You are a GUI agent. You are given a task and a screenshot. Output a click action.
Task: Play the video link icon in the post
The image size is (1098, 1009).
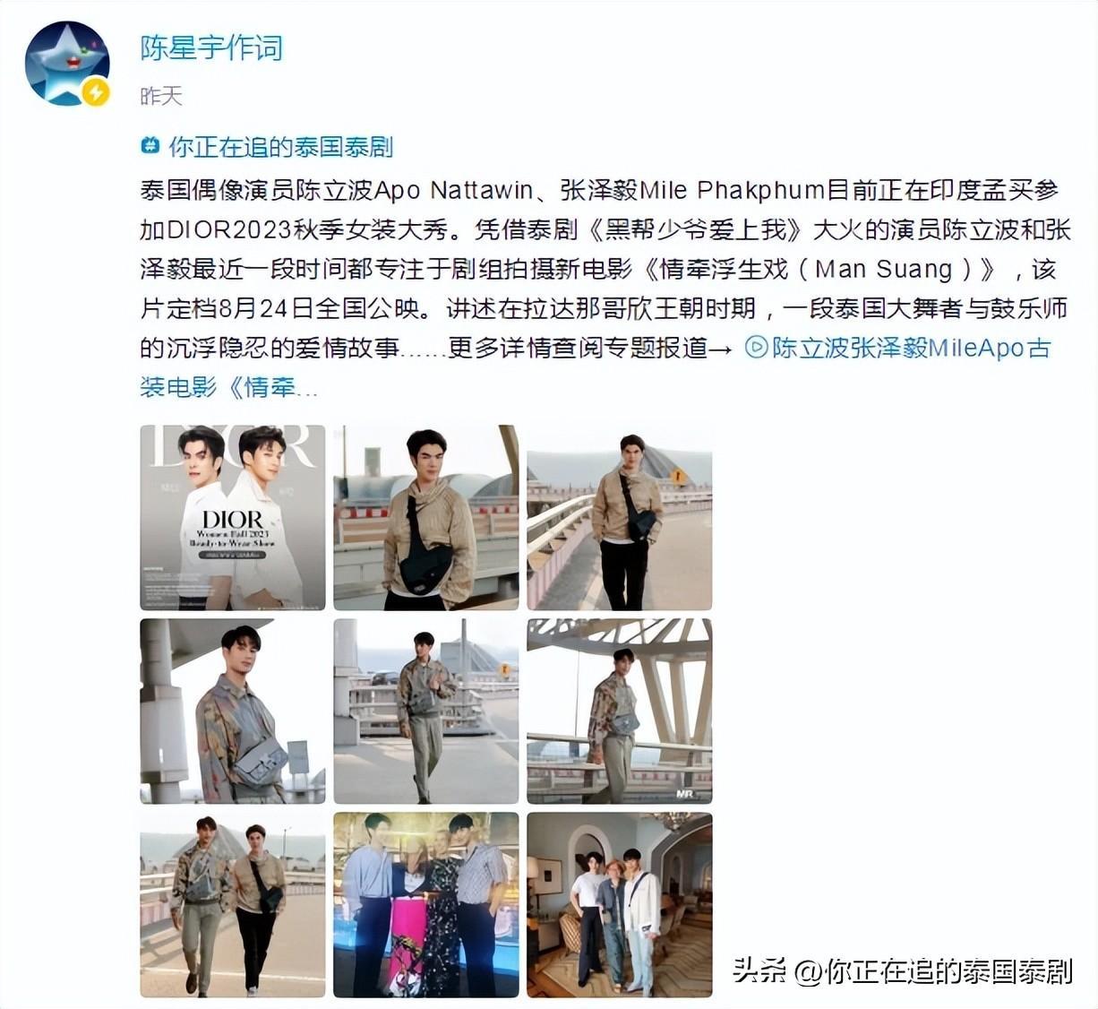[x=756, y=348]
